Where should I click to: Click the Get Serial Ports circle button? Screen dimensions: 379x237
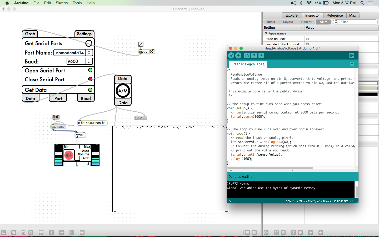(x=89, y=43)
